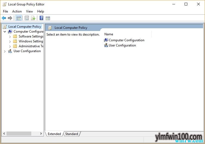Click Local Computer Policy scroll icon in tree

[x=5, y=27]
